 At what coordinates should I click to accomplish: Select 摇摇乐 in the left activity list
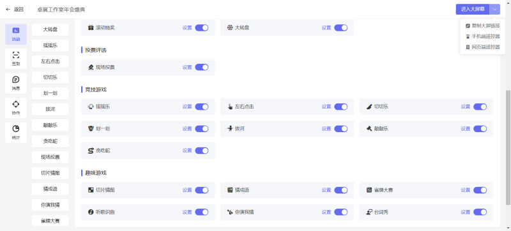click(50, 45)
